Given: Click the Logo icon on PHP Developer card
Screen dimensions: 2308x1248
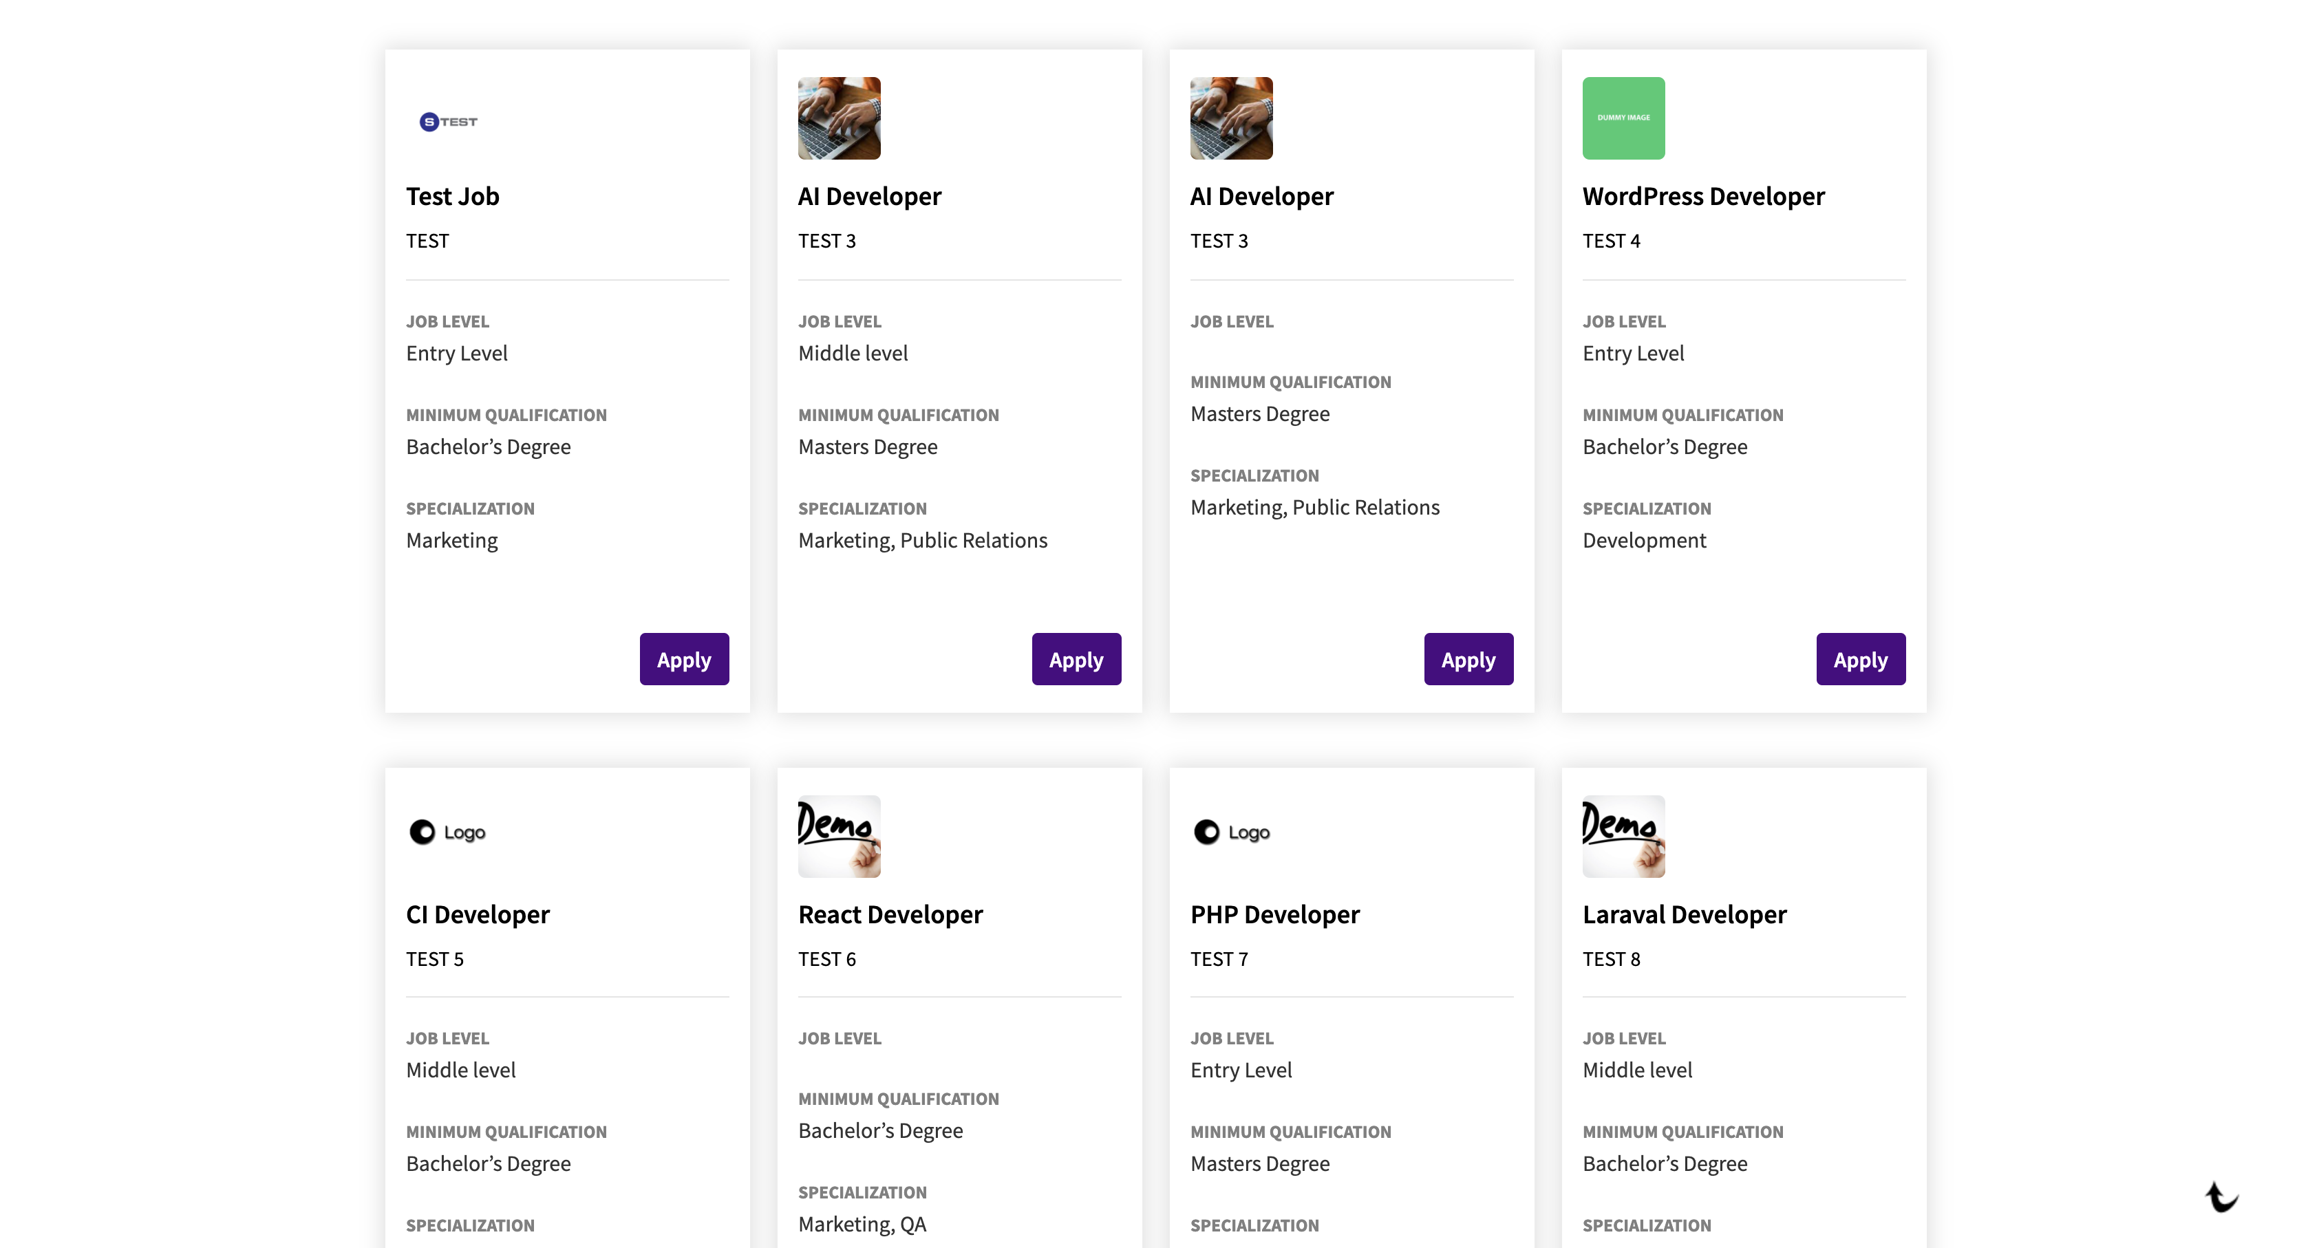Looking at the screenshot, I should point(1231,832).
